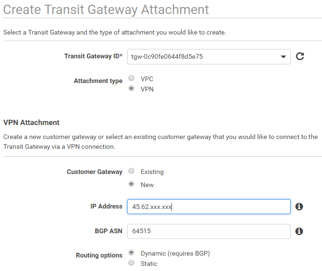Screen dimensions: 322x271
Task: Select VPC attachment type
Action: 132,78
